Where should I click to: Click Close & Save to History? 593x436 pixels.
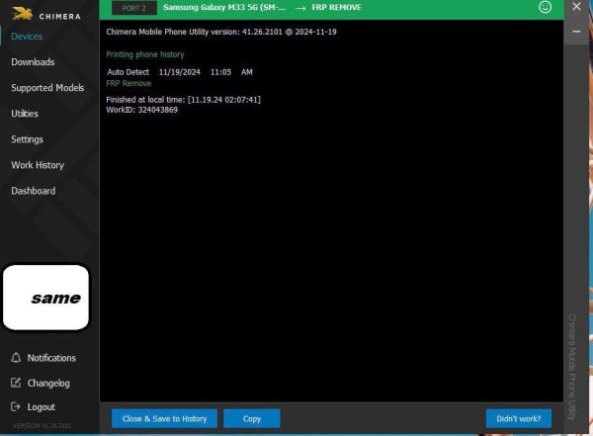pos(164,418)
